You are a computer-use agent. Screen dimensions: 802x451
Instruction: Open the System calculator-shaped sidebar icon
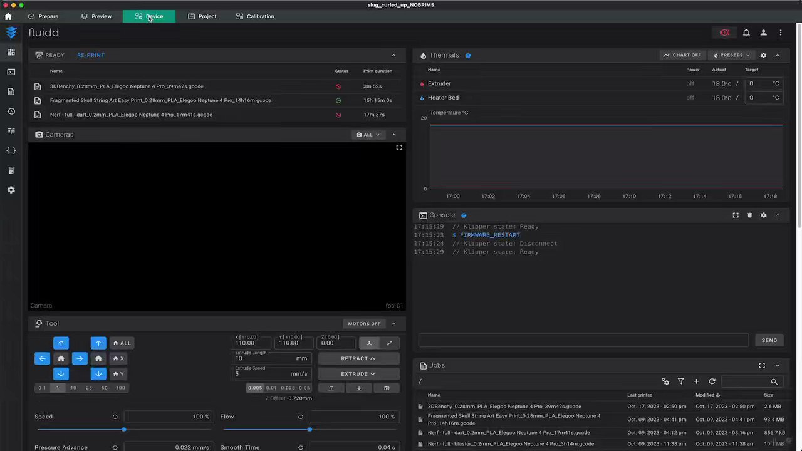(11, 170)
